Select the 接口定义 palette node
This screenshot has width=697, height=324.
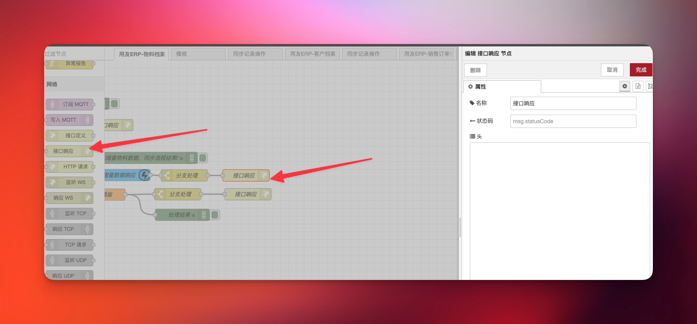70,135
